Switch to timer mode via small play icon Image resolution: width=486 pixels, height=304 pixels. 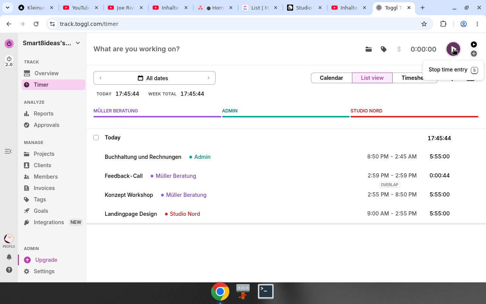[x=473, y=44]
